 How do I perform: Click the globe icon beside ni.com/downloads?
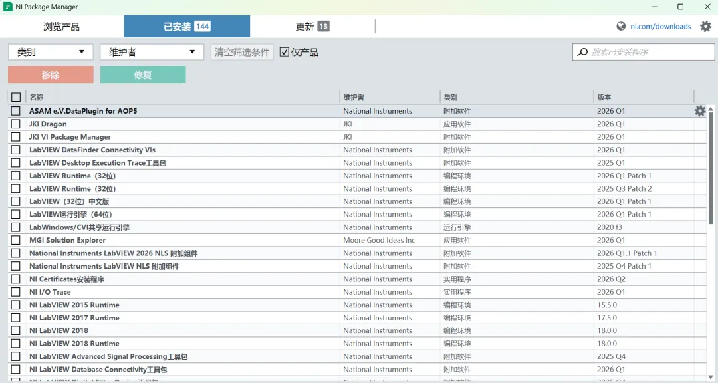tap(621, 26)
